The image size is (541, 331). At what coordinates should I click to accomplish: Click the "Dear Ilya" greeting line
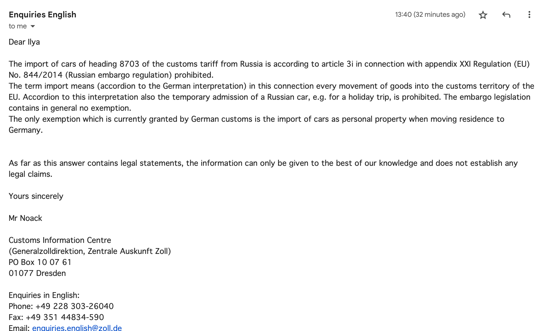[24, 42]
